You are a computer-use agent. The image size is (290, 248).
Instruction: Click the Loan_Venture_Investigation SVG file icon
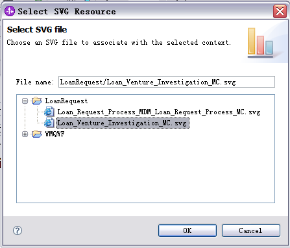click(x=49, y=123)
